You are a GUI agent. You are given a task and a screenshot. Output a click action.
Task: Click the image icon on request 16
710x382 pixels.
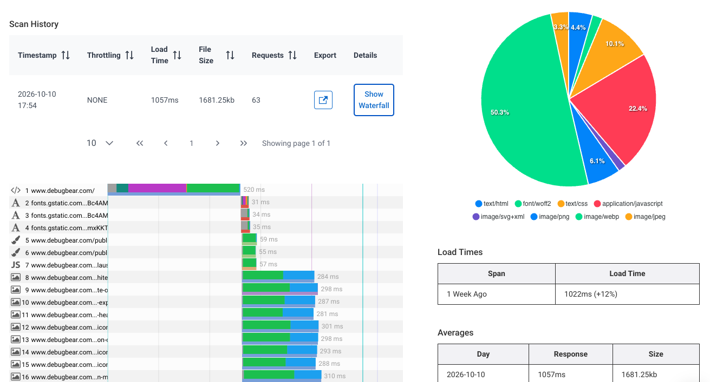click(x=16, y=377)
